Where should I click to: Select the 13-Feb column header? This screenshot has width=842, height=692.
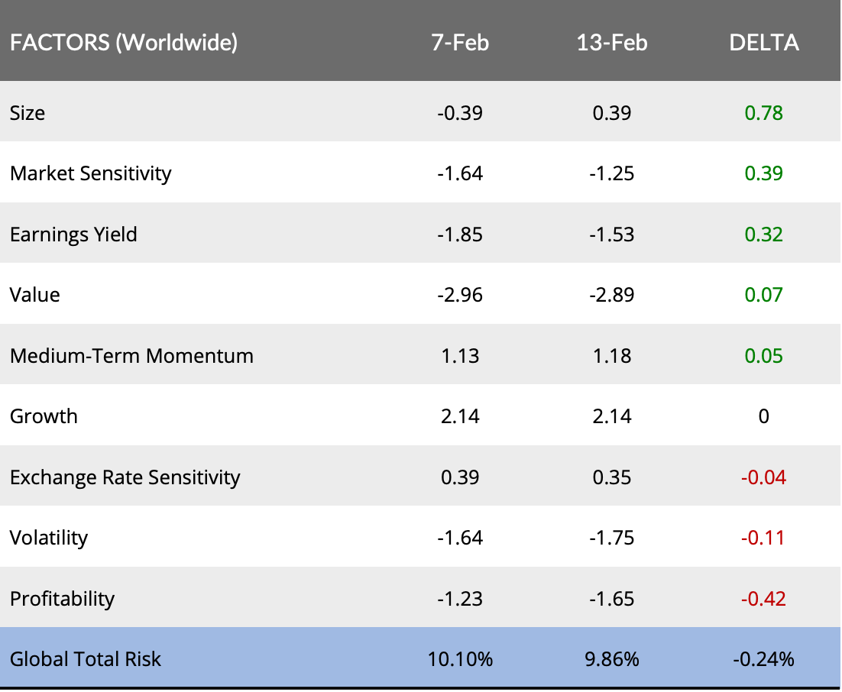click(x=612, y=43)
